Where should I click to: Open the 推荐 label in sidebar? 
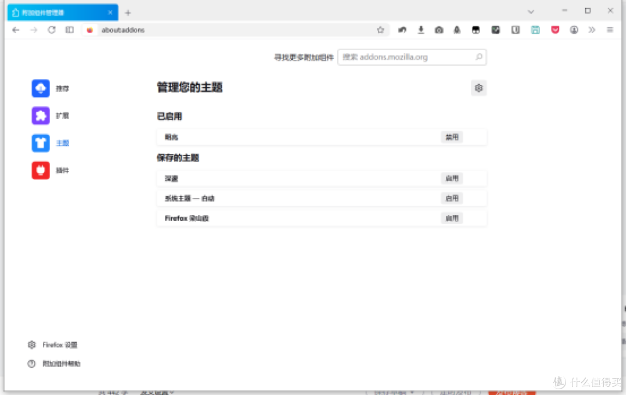pyautogui.click(x=63, y=88)
